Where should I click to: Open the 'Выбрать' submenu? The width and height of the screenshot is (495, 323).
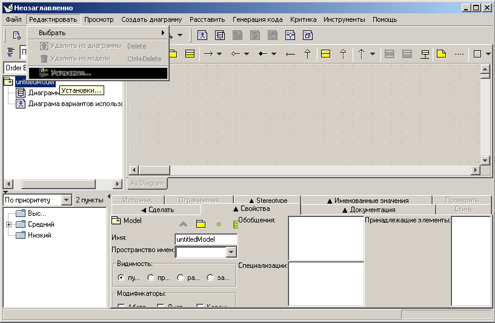tap(98, 33)
